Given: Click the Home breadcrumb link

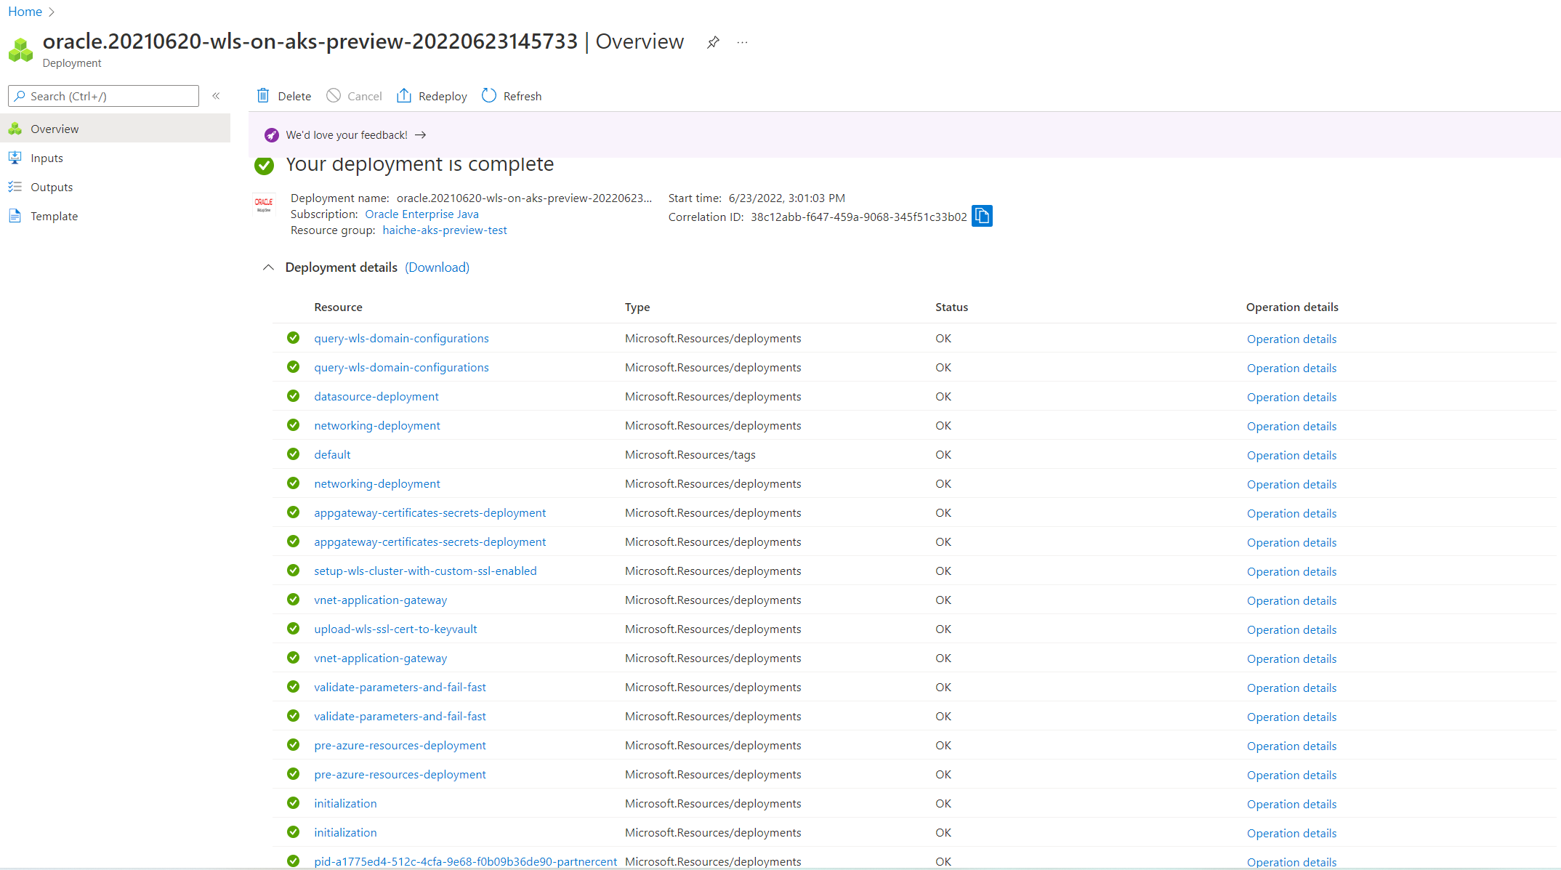Looking at the screenshot, I should (x=25, y=12).
